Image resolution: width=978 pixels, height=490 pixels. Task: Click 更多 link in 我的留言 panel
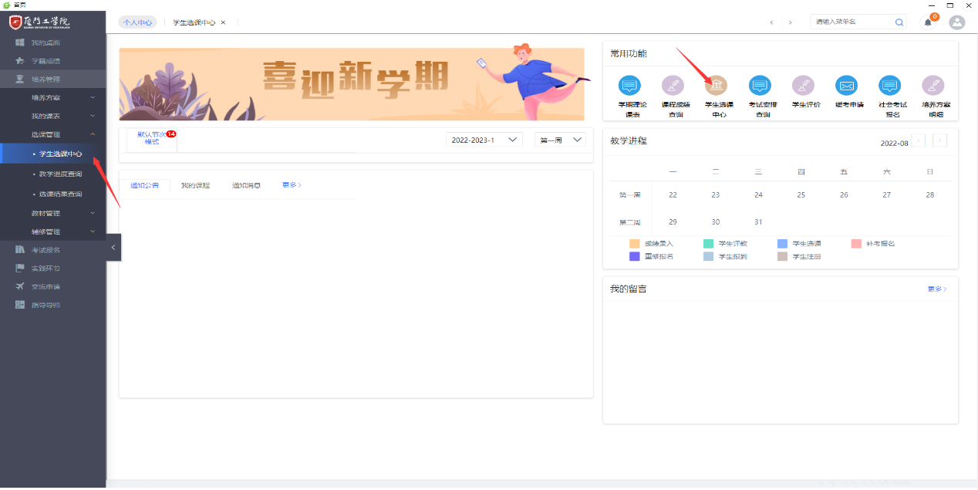[936, 289]
